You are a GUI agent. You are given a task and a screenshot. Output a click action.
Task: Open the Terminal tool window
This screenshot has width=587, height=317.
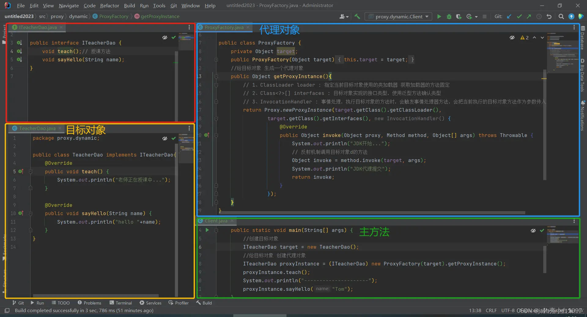pos(121,303)
